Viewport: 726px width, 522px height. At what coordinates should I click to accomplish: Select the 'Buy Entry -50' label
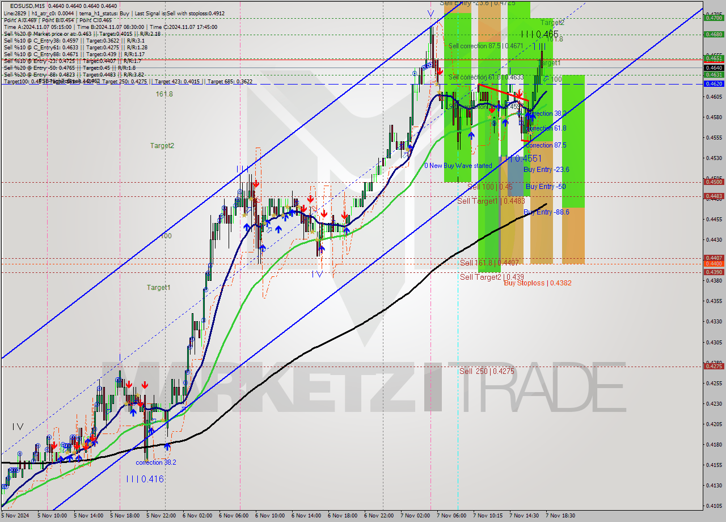(x=546, y=186)
